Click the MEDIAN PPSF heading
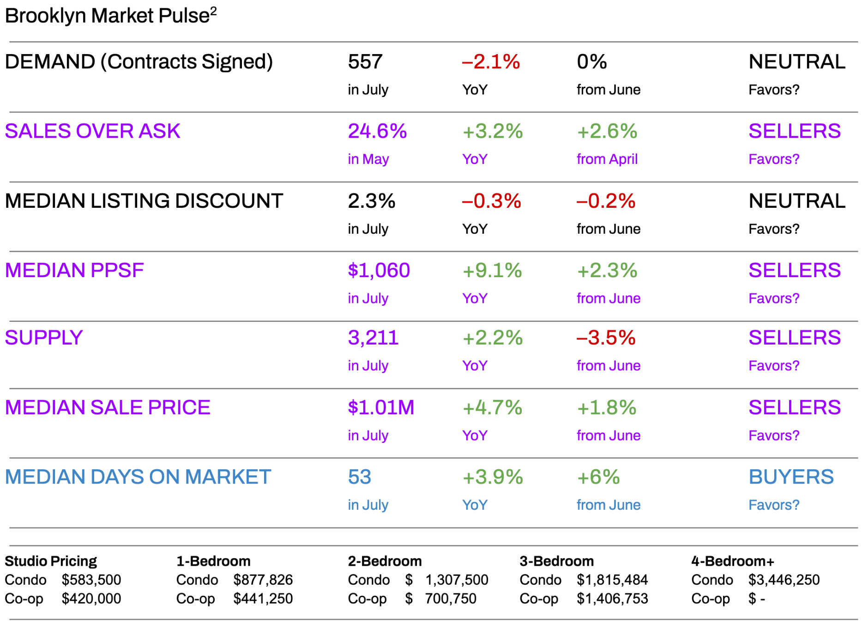 (x=74, y=271)
